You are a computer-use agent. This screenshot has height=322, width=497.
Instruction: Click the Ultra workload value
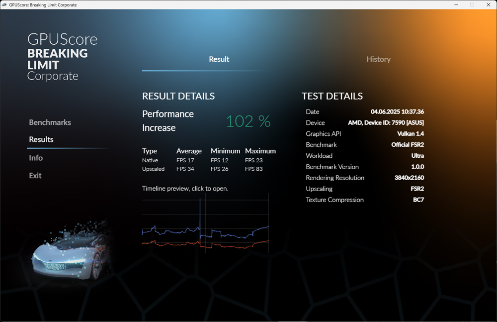point(417,156)
